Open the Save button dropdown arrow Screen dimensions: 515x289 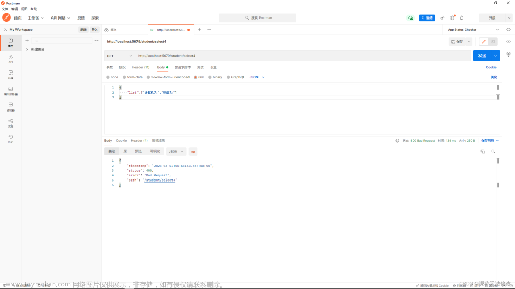469,41
